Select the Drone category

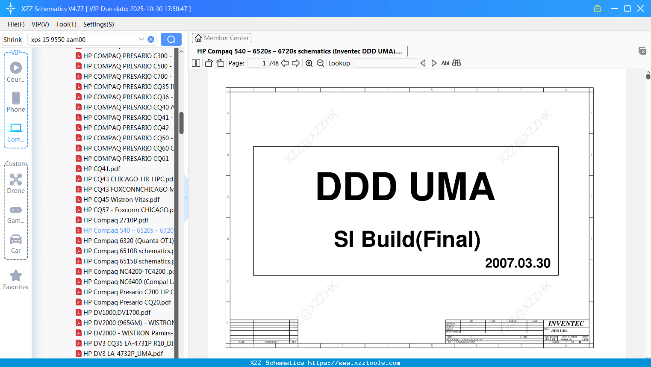tap(16, 183)
